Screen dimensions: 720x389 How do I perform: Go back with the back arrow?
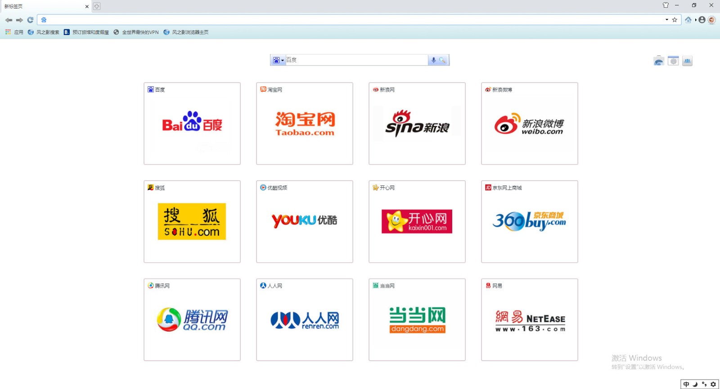(x=9, y=20)
